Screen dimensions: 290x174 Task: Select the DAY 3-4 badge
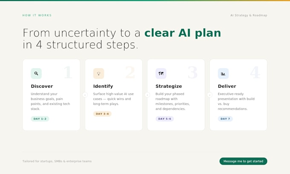(x=102, y=114)
